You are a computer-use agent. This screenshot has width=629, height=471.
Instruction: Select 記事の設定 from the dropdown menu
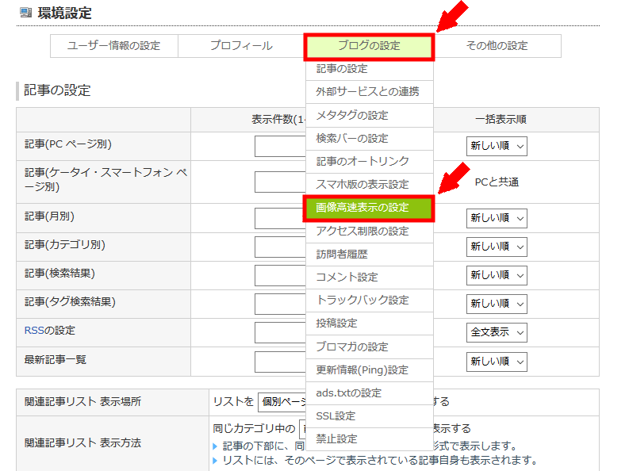pos(370,69)
